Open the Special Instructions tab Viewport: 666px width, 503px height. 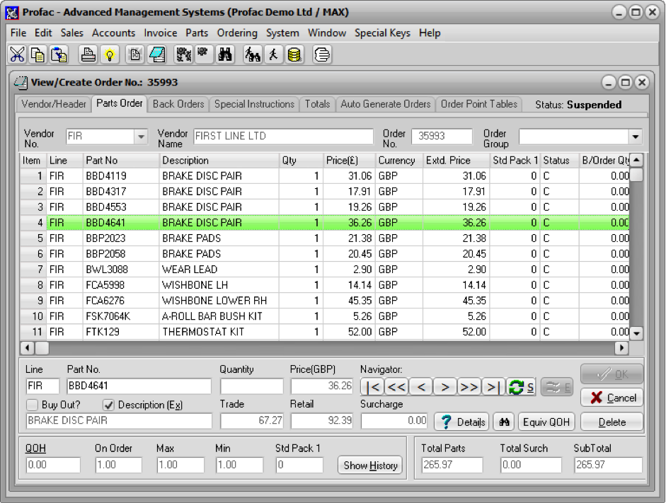click(254, 105)
